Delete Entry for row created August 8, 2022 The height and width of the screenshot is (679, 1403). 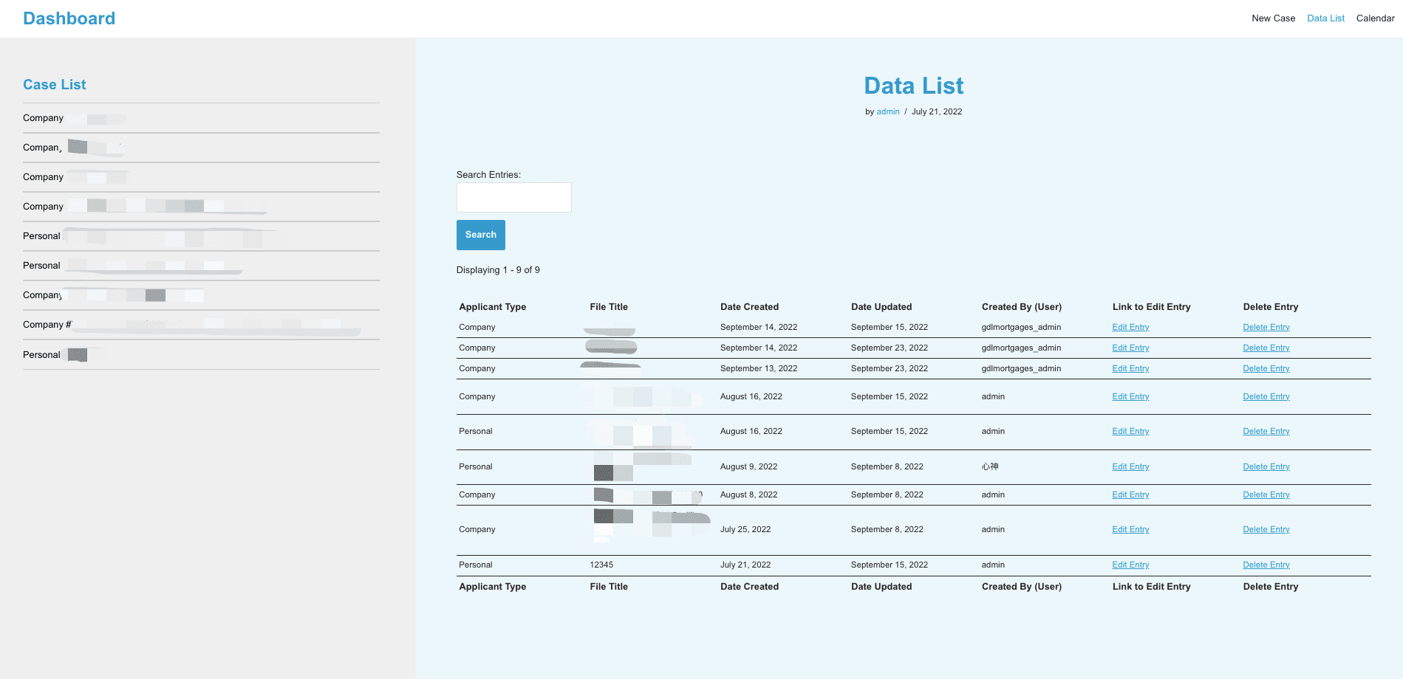coord(1266,494)
